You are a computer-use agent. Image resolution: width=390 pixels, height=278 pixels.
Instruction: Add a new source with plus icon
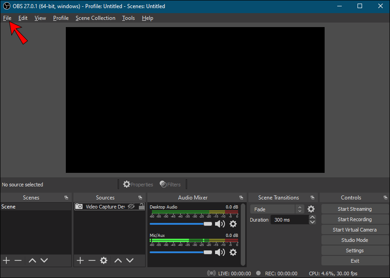80,260
